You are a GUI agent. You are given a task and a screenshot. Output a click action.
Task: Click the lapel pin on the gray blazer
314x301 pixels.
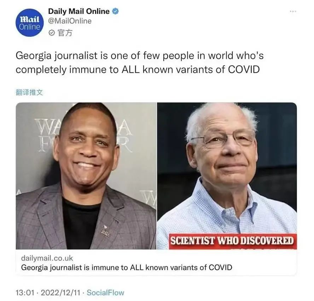[x=105, y=231]
